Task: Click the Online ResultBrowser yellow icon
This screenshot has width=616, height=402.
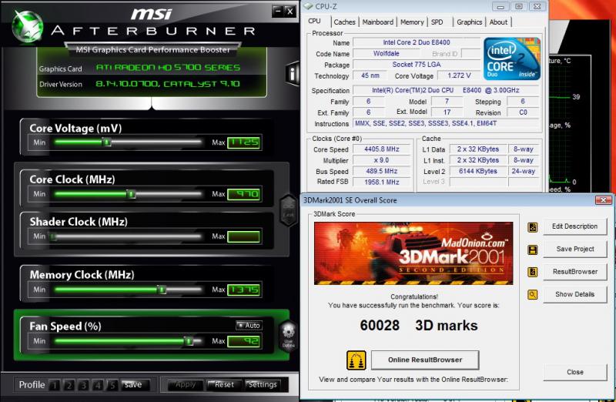Action: (357, 360)
